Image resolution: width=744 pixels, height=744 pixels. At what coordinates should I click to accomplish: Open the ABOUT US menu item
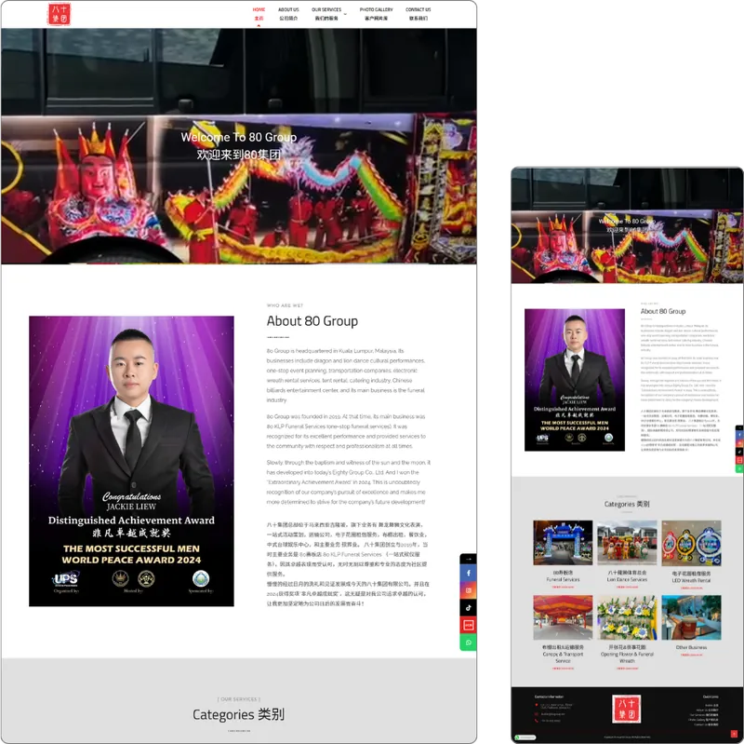(288, 14)
